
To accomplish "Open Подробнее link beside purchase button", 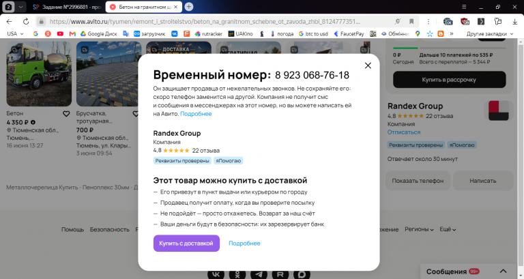I will pos(244,244).
